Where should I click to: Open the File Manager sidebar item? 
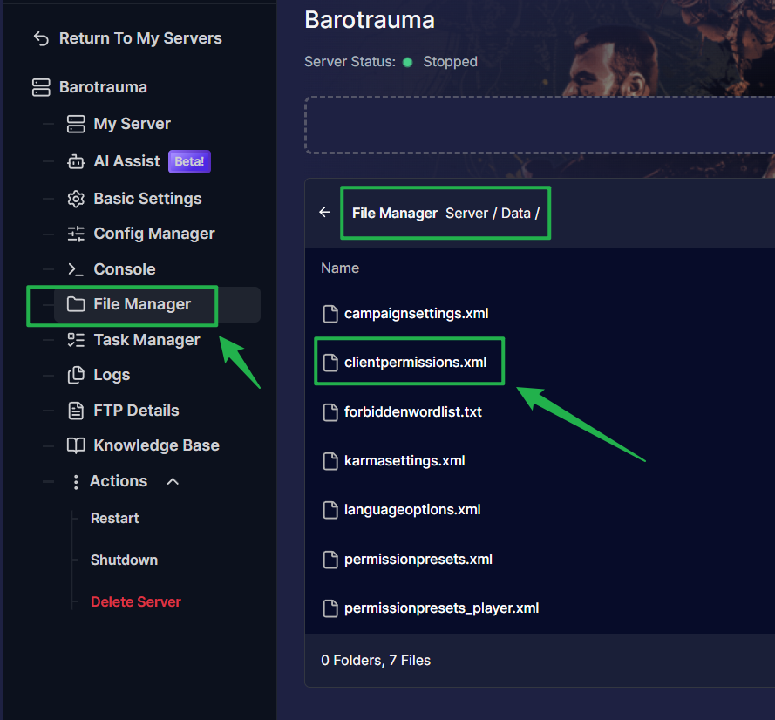coord(141,304)
